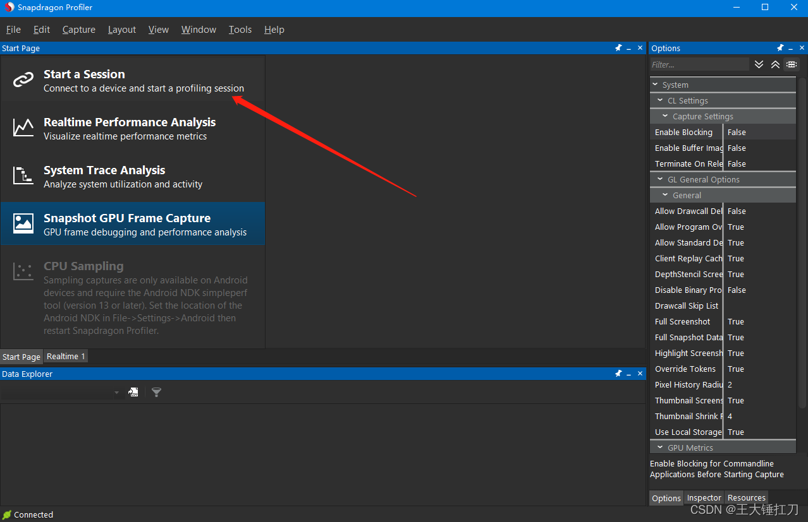This screenshot has width=808, height=522.
Task: Select the Options tab at panel bottom
Action: [666, 498]
